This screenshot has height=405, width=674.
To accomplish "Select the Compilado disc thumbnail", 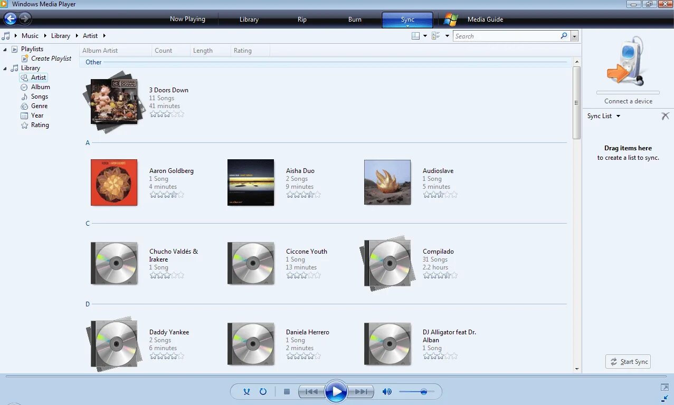I will click(388, 263).
